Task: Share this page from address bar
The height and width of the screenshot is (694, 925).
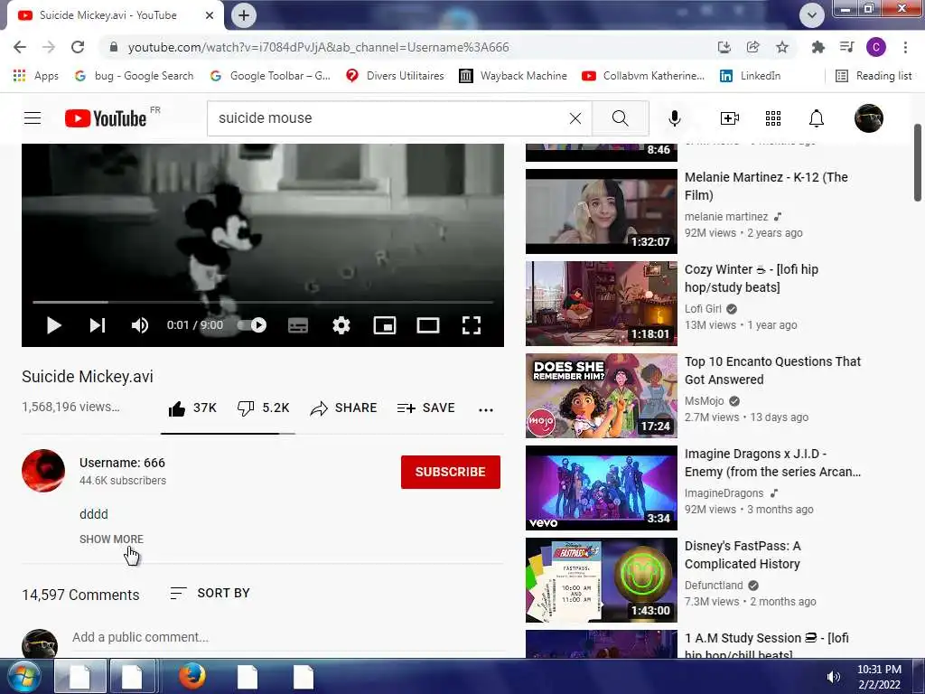Action: 752,47
